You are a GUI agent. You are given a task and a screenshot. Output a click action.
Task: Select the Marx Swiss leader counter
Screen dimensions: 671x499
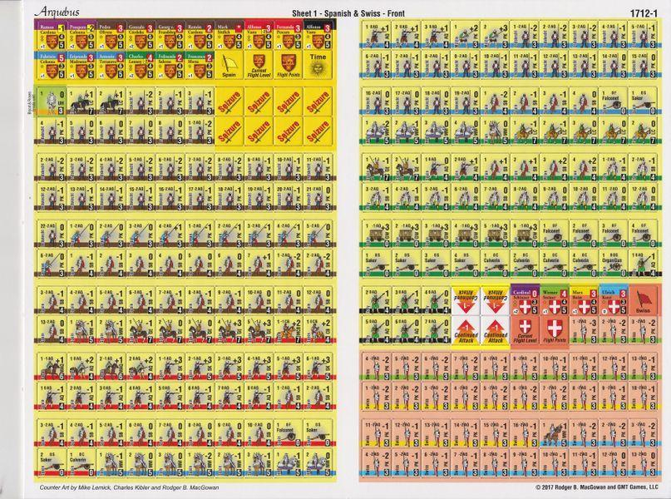584,300
